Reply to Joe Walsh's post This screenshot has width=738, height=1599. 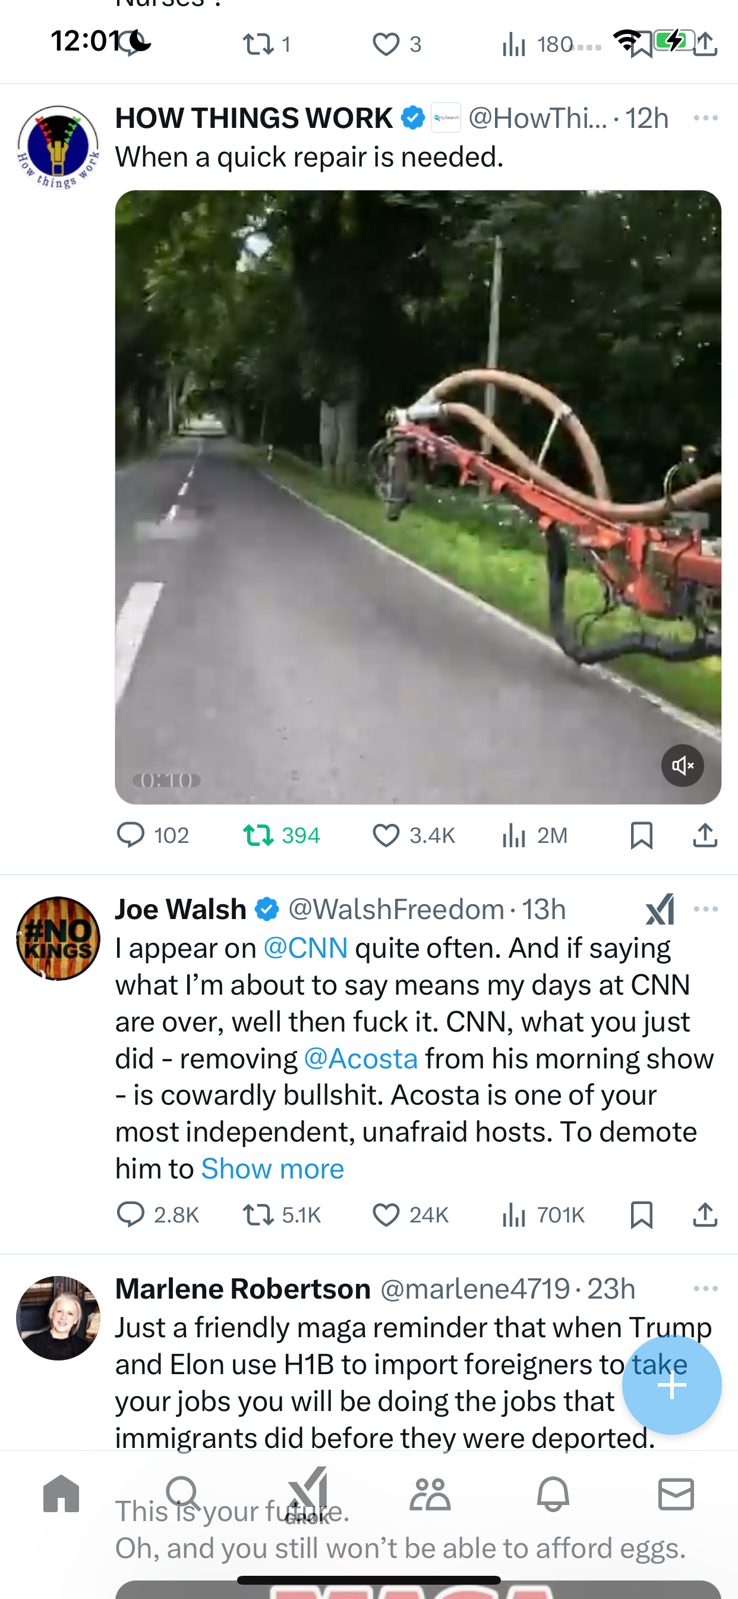[x=157, y=1215]
